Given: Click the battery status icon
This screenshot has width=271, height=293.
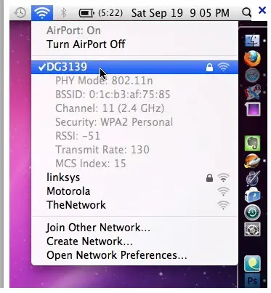Looking at the screenshot, I should point(86,13).
